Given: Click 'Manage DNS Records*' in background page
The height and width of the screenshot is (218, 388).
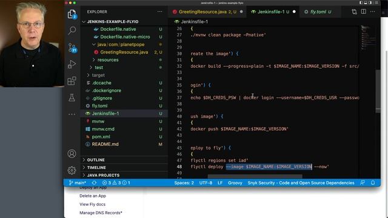Looking at the screenshot, I should coord(101,213).
